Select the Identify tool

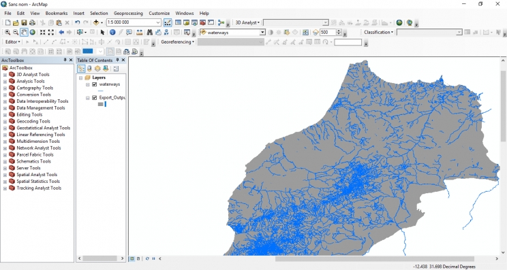(x=112, y=32)
